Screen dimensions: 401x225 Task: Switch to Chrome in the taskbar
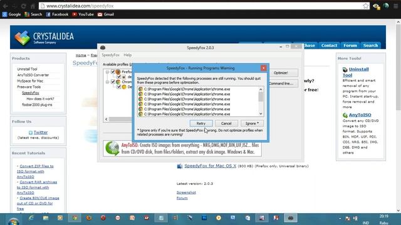[75, 218]
